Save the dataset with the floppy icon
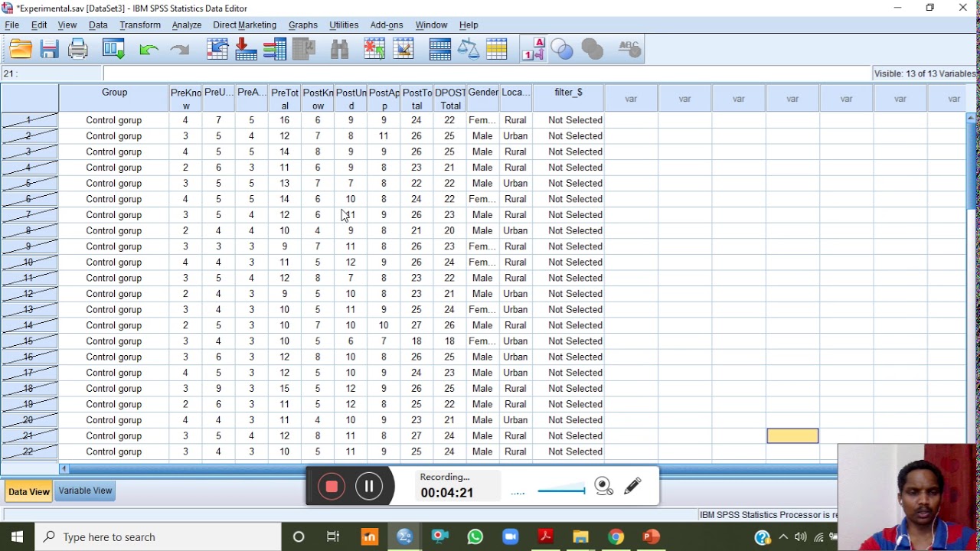The height and width of the screenshot is (551, 980). 50,50
